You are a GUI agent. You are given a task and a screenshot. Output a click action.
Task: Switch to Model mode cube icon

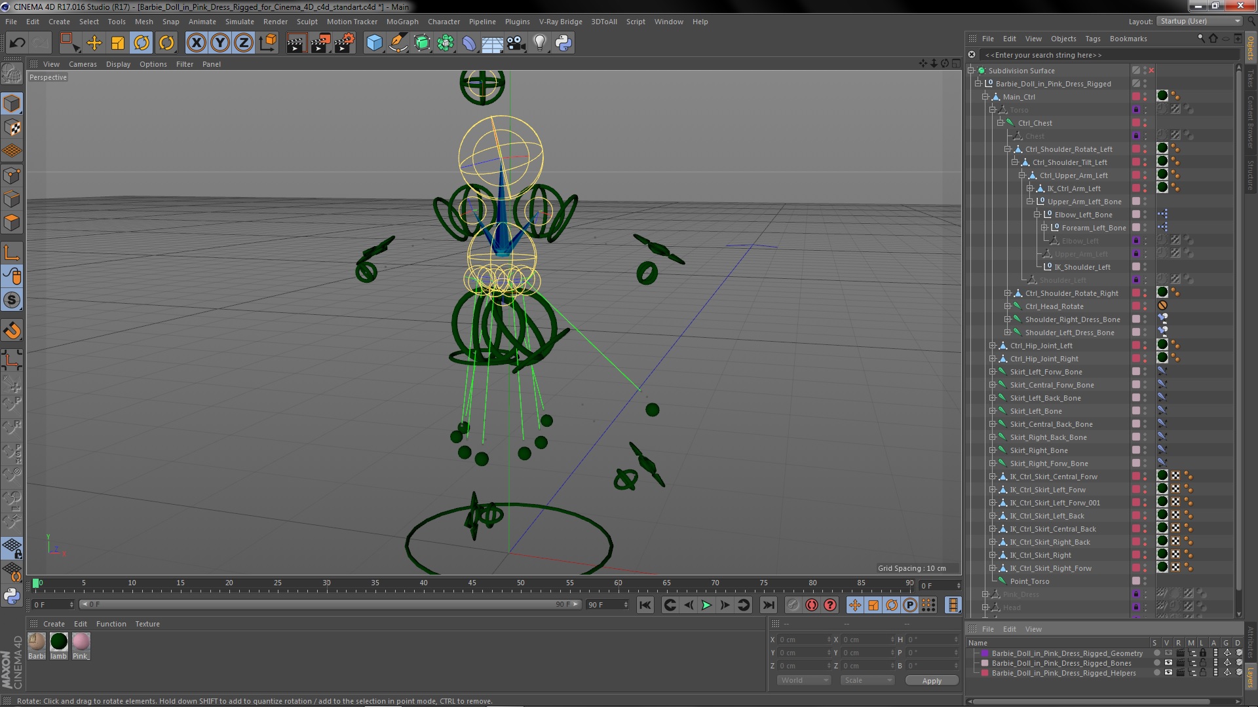pos(12,103)
